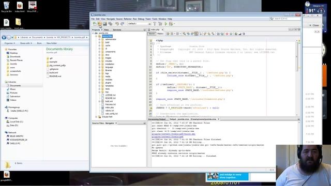The height and width of the screenshot is (186, 331).
Task: Click New folder in Explorer toolbar
Action: pos(52,43)
